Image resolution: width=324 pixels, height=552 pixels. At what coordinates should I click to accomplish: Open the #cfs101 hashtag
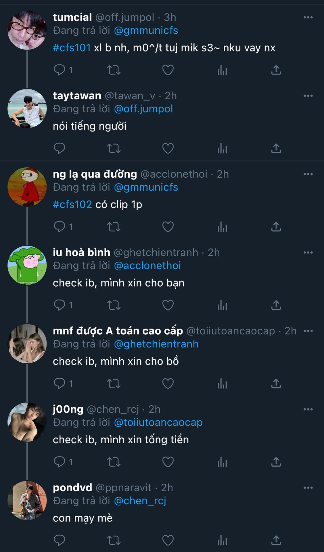[x=72, y=48]
